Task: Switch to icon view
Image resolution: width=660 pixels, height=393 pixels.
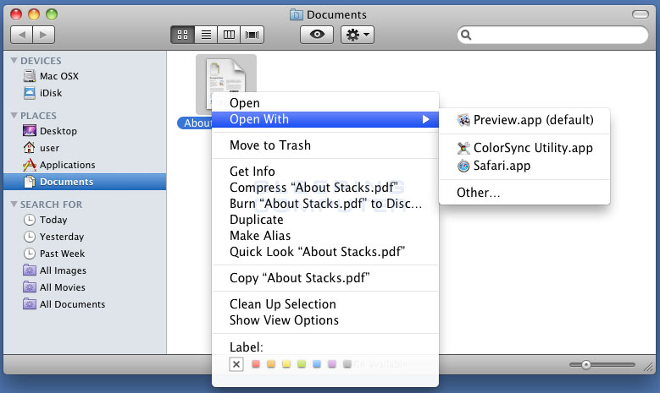Action: tap(183, 35)
